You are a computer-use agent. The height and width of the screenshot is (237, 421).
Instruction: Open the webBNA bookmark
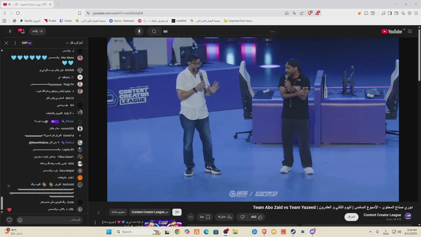[x=179, y=21]
